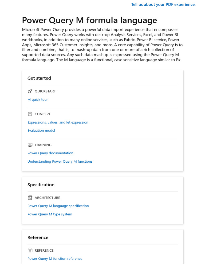Click the TRAINING monitor icon
This screenshot has height=273, width=205.
pos(30,145)
